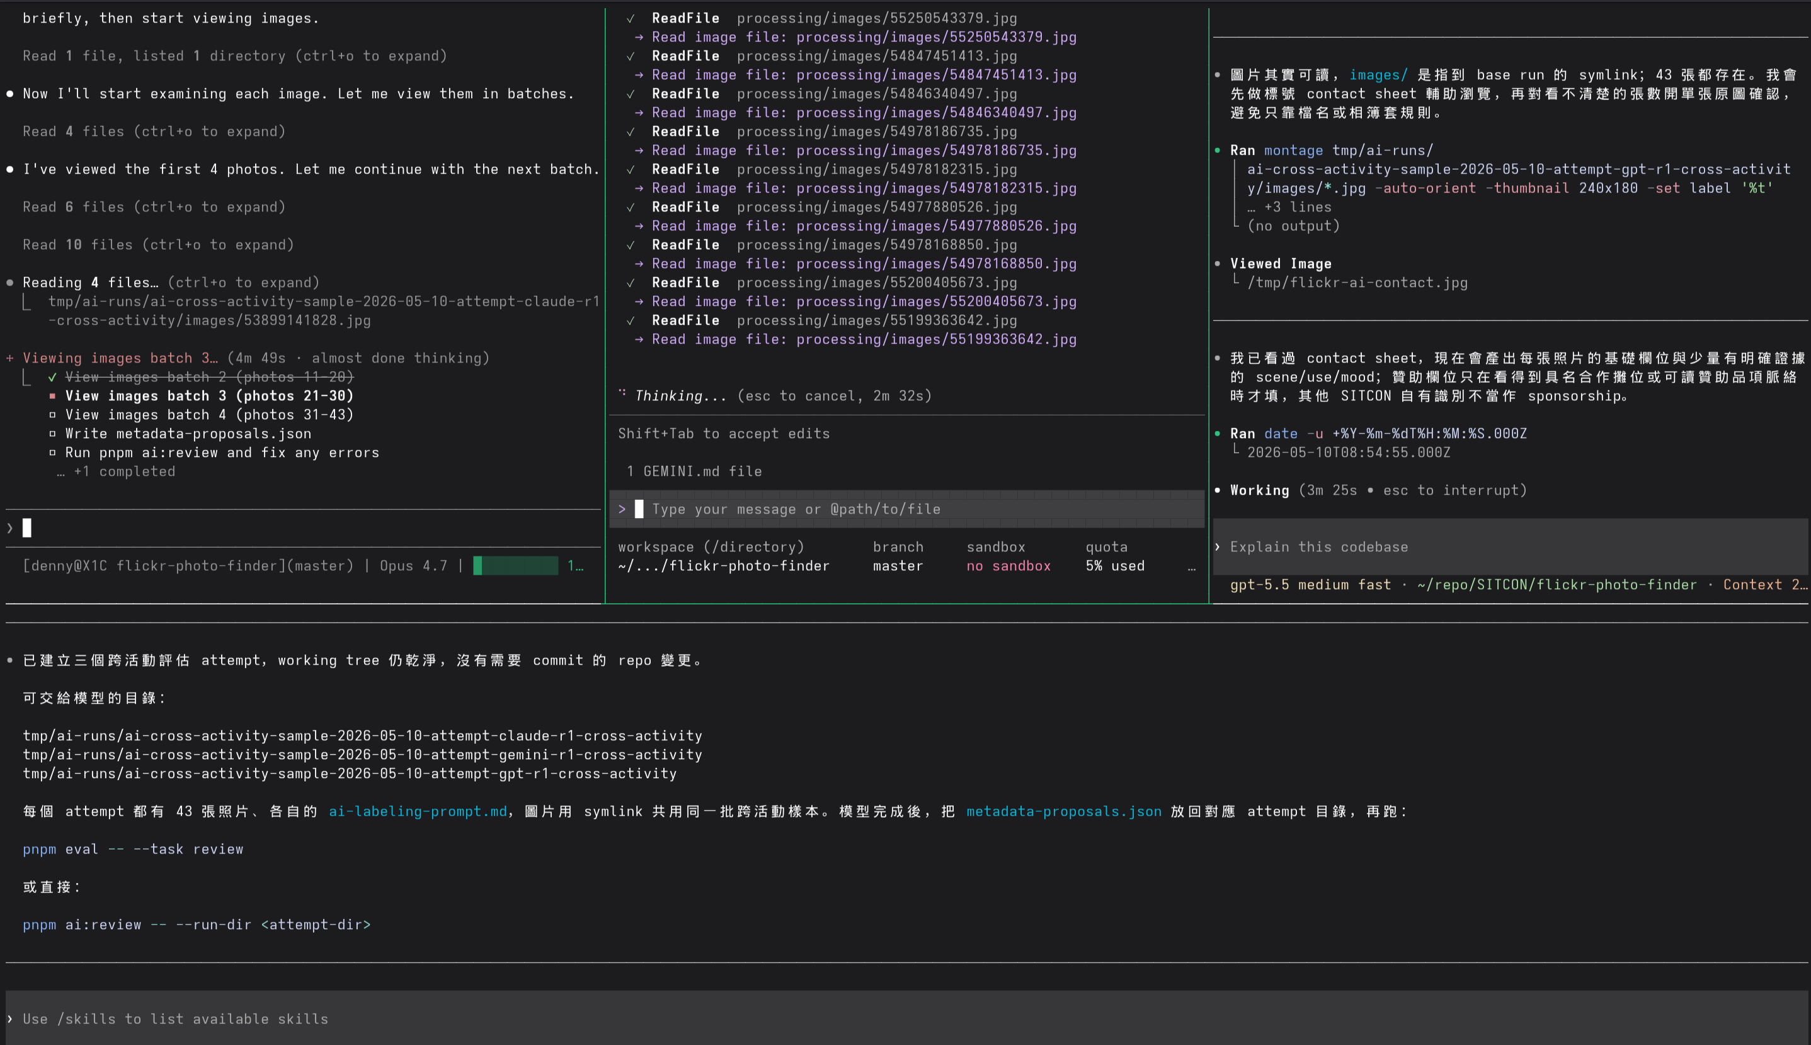Click 'Opus 4.7' model label in status line
Viewport: 1811px width, 1045px height.
(x=414, y=567)
